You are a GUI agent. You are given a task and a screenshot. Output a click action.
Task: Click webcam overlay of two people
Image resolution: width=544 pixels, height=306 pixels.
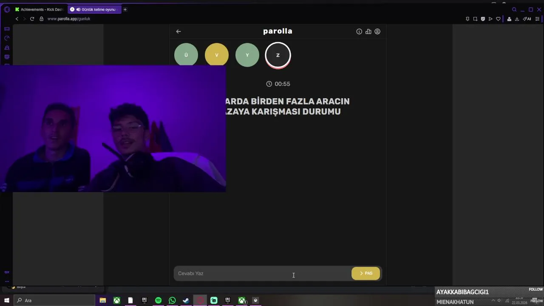point(113,128)
